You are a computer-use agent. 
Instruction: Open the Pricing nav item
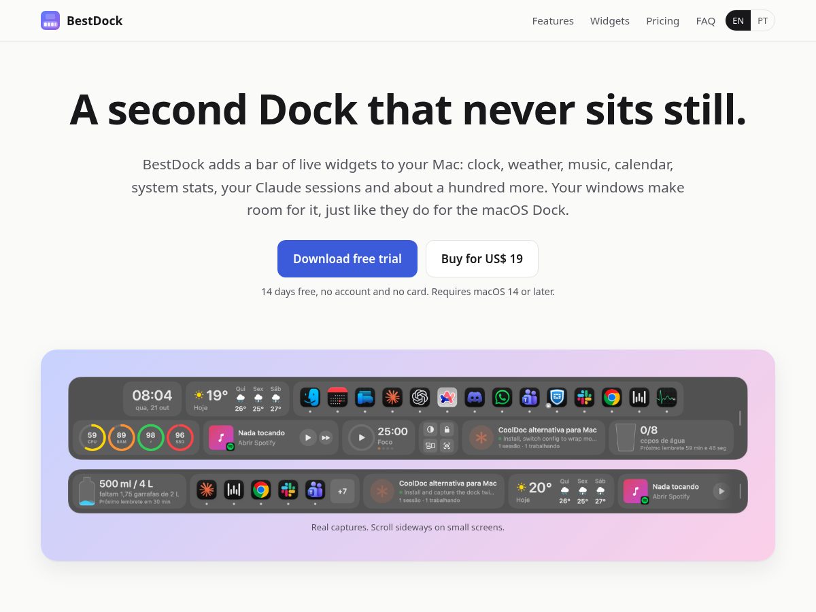663,21
